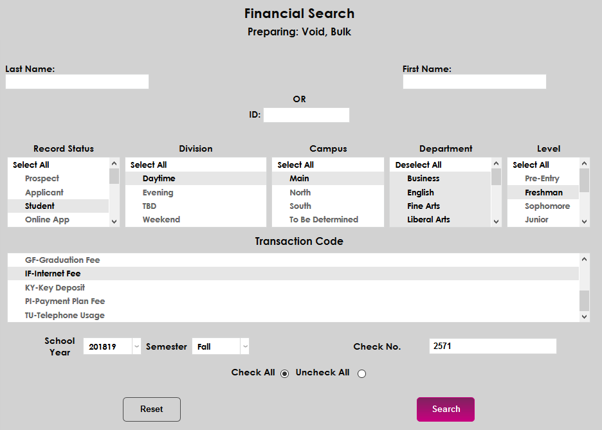Click the Level list scroll down arrow
This screenshot has width=602, height=430.
[x=584, y=221]
